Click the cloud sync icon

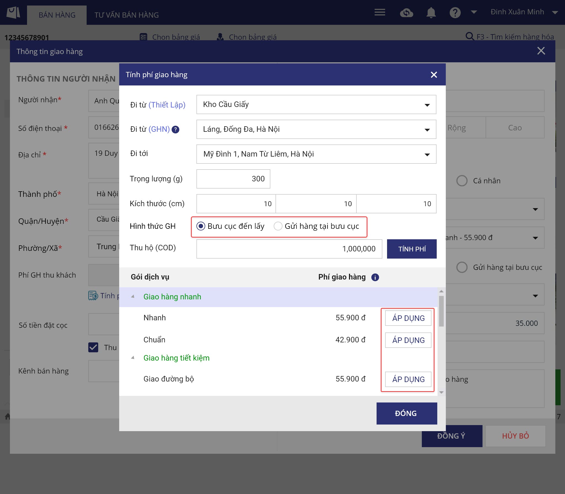click(x=406, y=13)
